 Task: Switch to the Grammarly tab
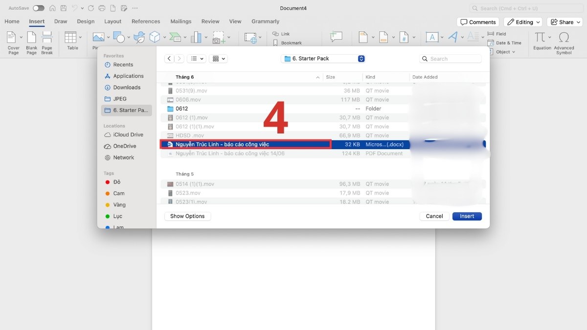(x=265, y=22)
